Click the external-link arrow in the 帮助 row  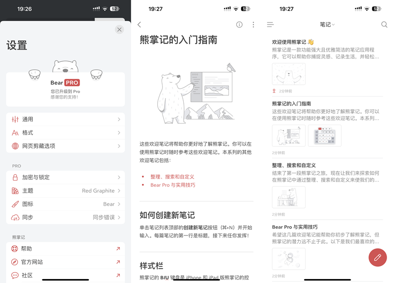coord(118,249)
